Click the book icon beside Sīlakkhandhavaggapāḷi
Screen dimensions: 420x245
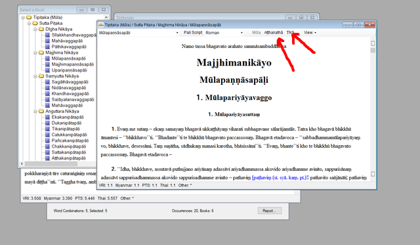tap(47, 35)
